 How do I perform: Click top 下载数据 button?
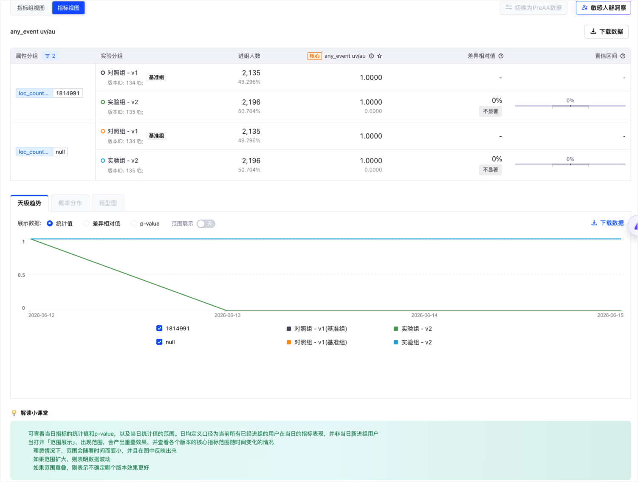[607, 31]
